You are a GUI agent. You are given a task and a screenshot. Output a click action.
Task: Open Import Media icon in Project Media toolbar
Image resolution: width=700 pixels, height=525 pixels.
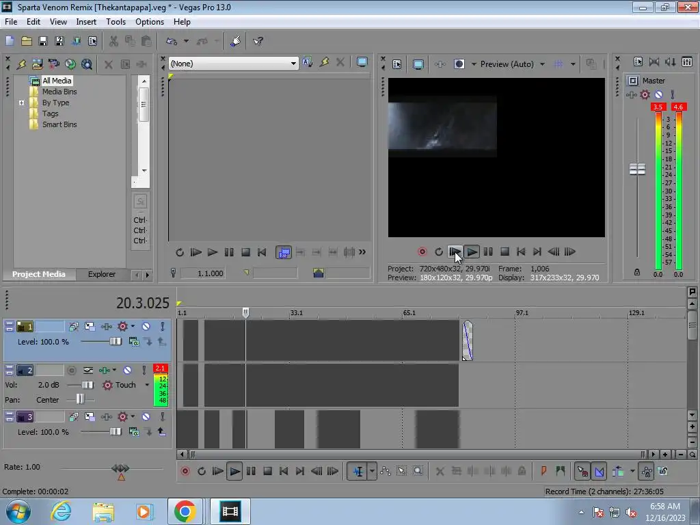pyautogui.click(x=37, y=64)
